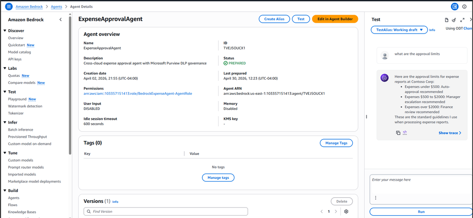Image resolution: width=473 pixels, height=218 pixels.
Task: Click the Find Version search magnifier icon
Action: pyautogui.click(x=89, y=212)
